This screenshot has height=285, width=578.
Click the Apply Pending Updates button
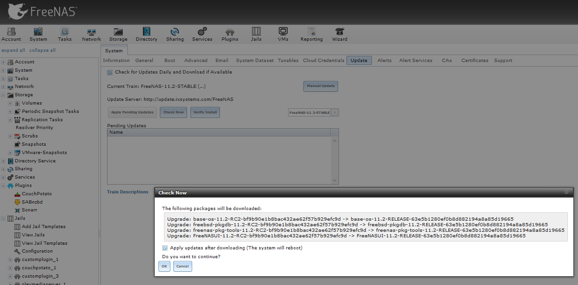click(x=132, y=112)
